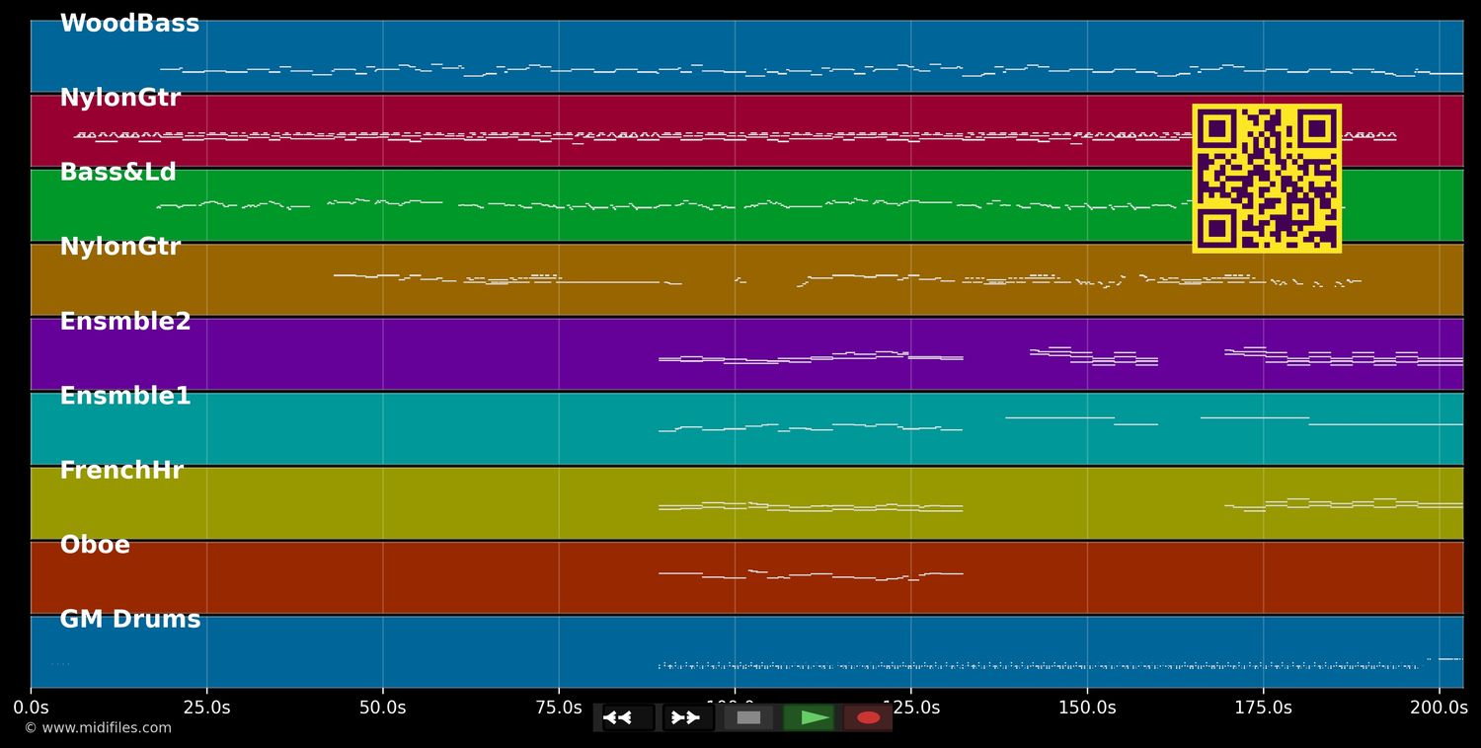1481x748 pixels.
Task: Jump to the 25.0s time marker
Action: 206,708
